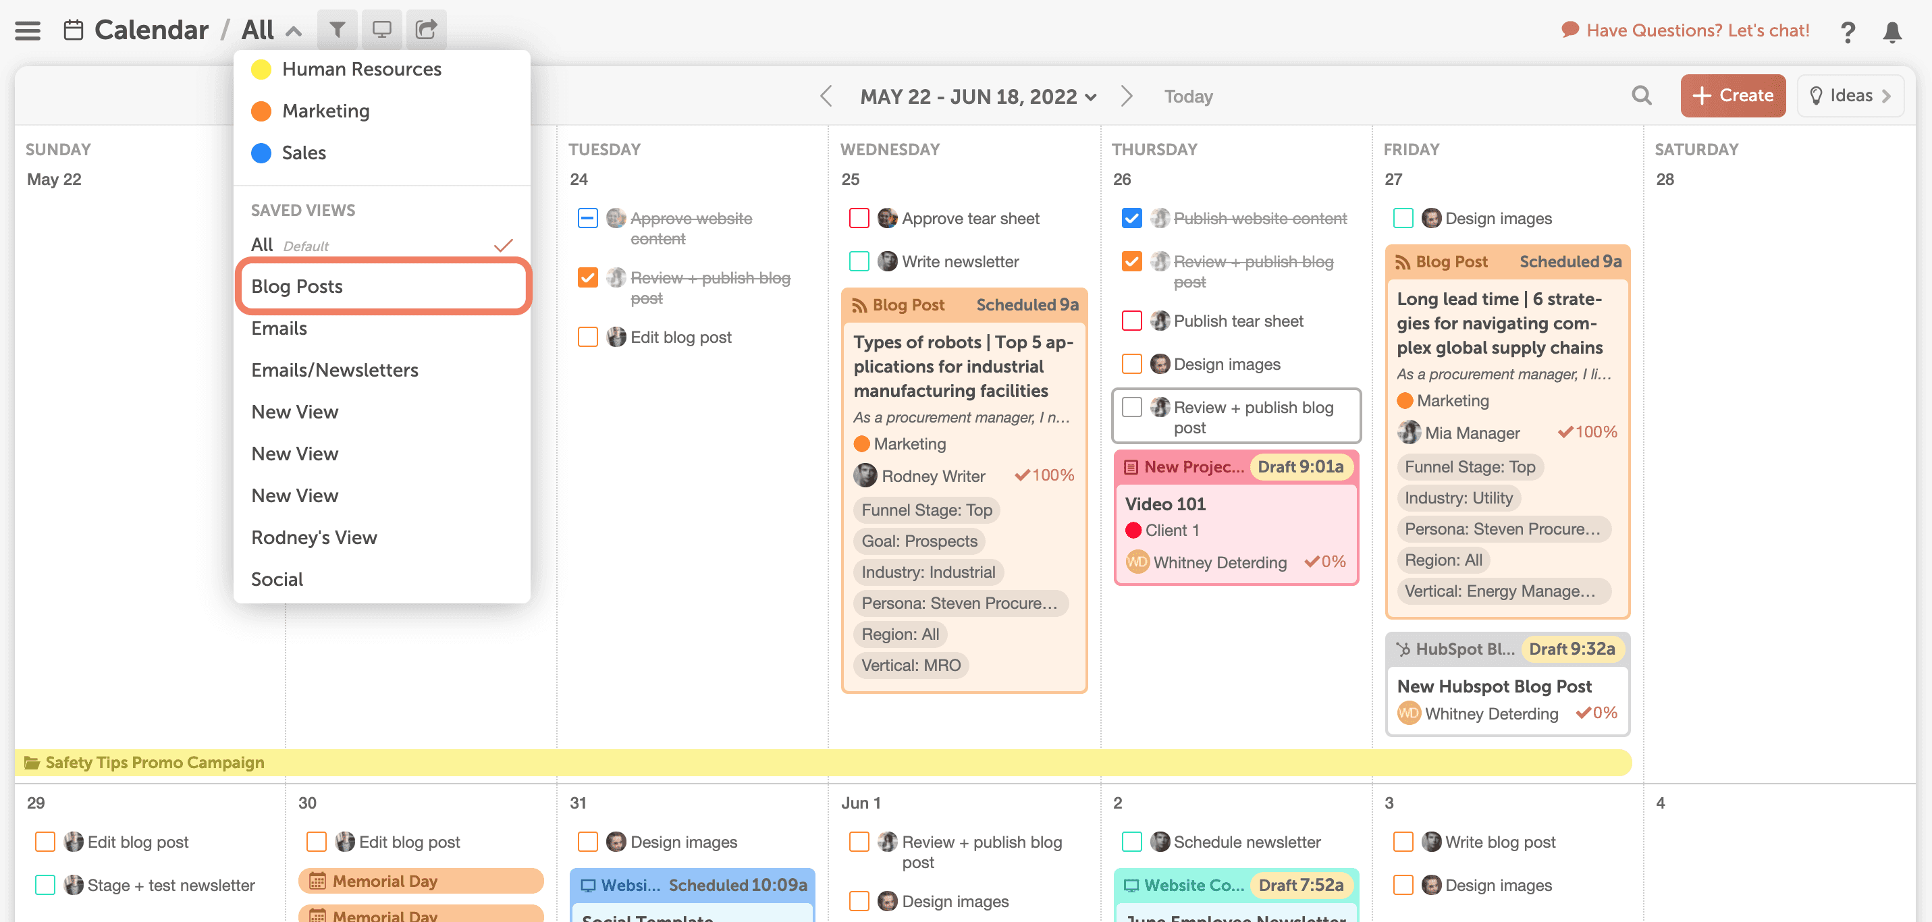Click RSS icon on May 27 Blog Post
1932x922 pixels.
[1403, 262]
